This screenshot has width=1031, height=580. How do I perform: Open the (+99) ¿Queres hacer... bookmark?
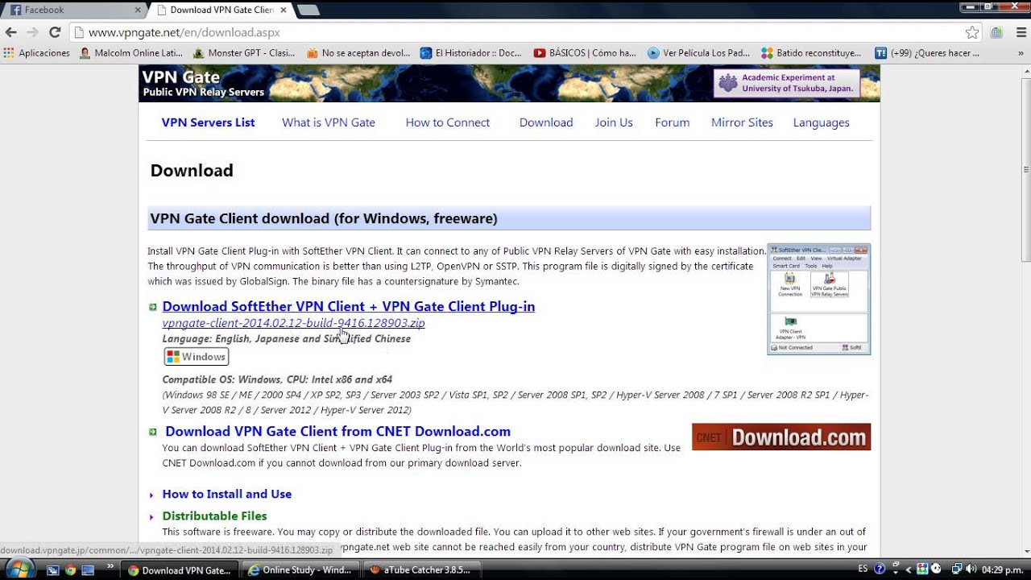point(927,53)
